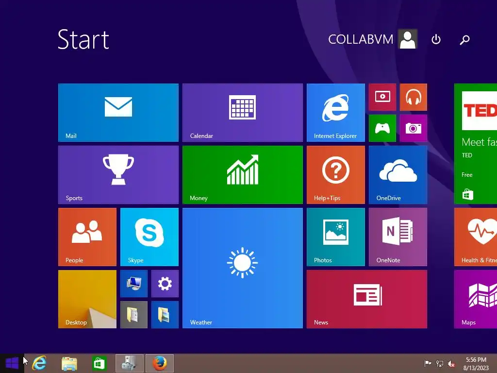This screenshot has width=497, height=373.
Task: Open the Documents folder small tile
Action: 134,315
